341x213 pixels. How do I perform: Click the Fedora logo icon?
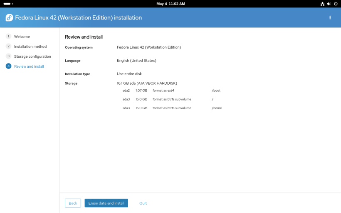pos(9,17)
